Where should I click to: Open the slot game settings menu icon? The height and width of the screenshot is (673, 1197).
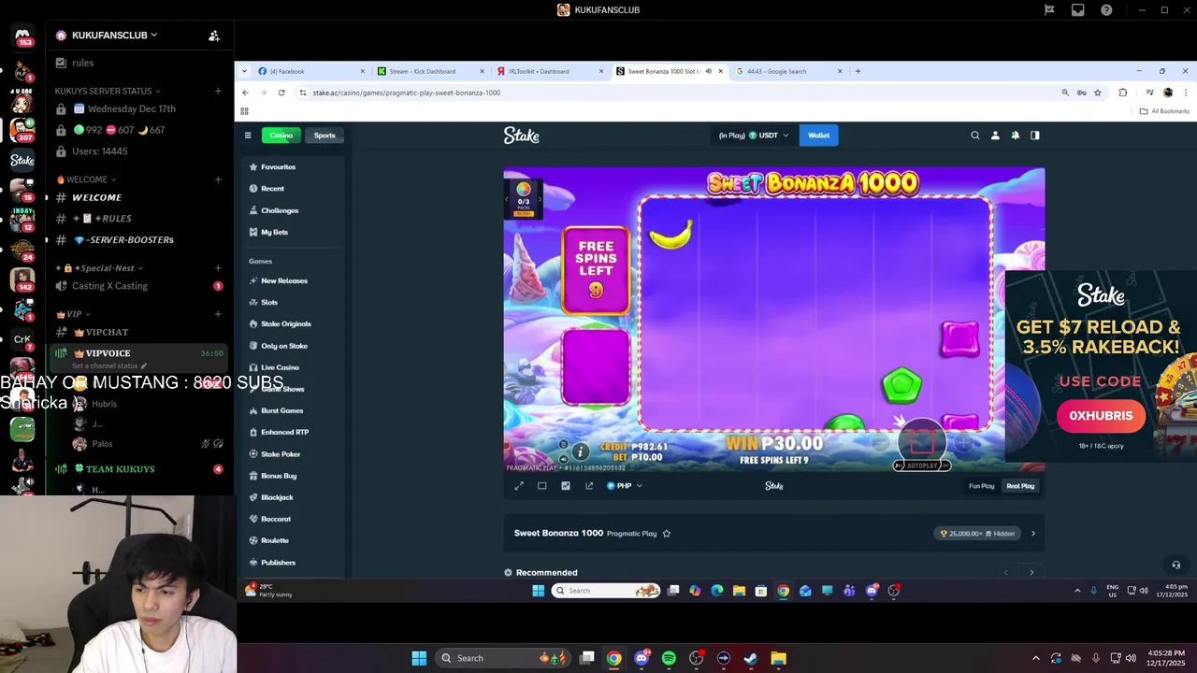(x=563, y=445)
